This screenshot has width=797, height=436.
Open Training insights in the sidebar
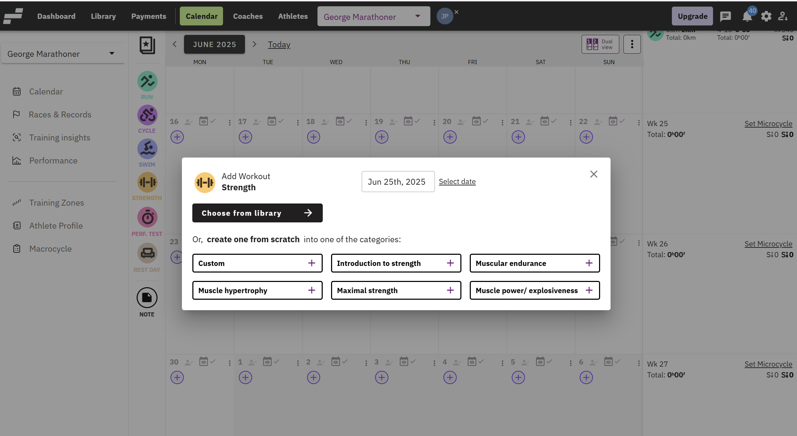pyautogui.click(x=60, y=138)
